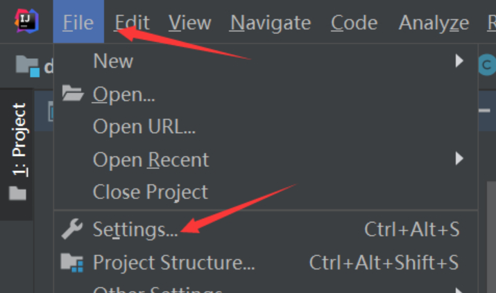Open the Navigate menu
Image resolution: width=496 pixels, height=293 pixels.
[x=271, y=23]
